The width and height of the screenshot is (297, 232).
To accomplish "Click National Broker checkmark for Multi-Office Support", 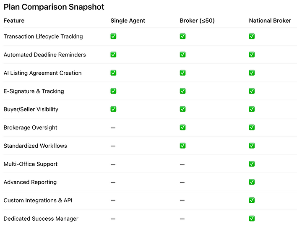I will coord(252,164).
